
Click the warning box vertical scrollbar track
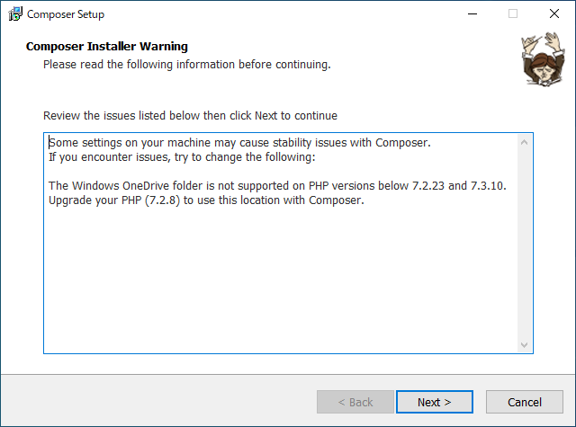click(x=525, y=243)
